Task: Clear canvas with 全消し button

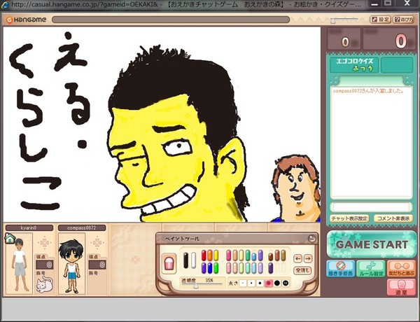Action: point(302,271)
